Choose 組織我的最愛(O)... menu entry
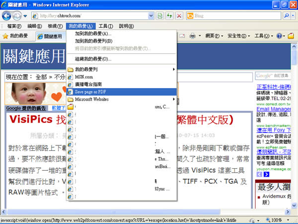 122,59
